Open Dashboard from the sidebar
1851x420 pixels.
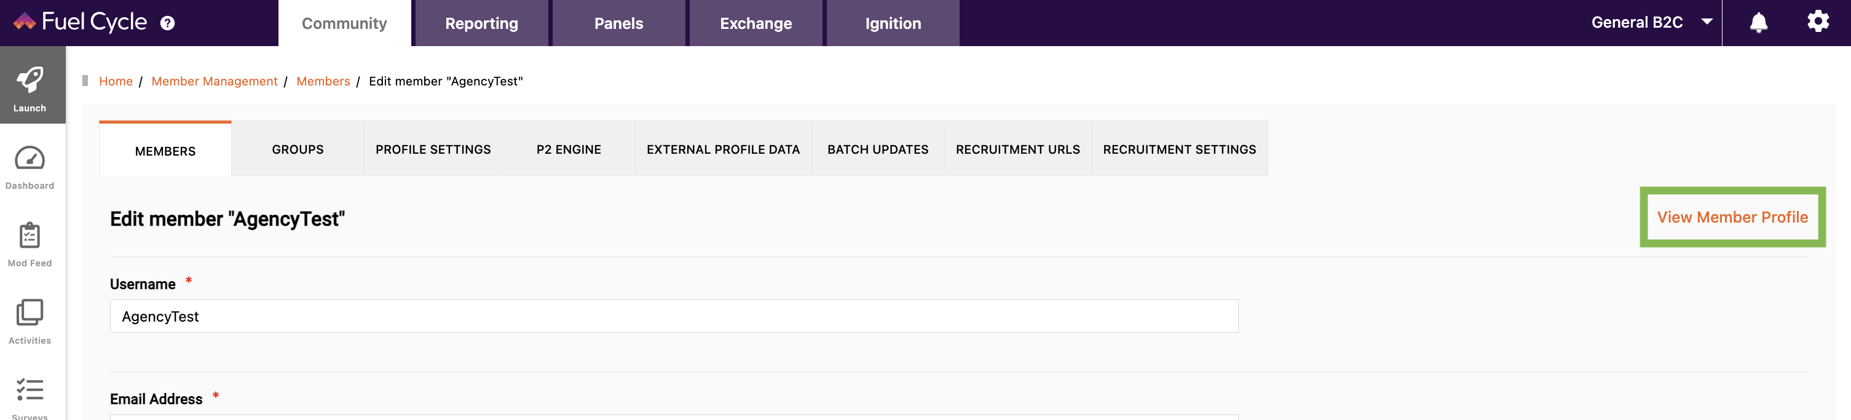[30, 168]
